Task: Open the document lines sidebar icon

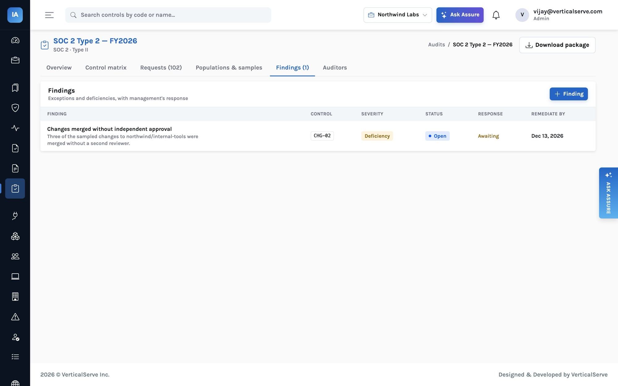Action: point(15,168)
